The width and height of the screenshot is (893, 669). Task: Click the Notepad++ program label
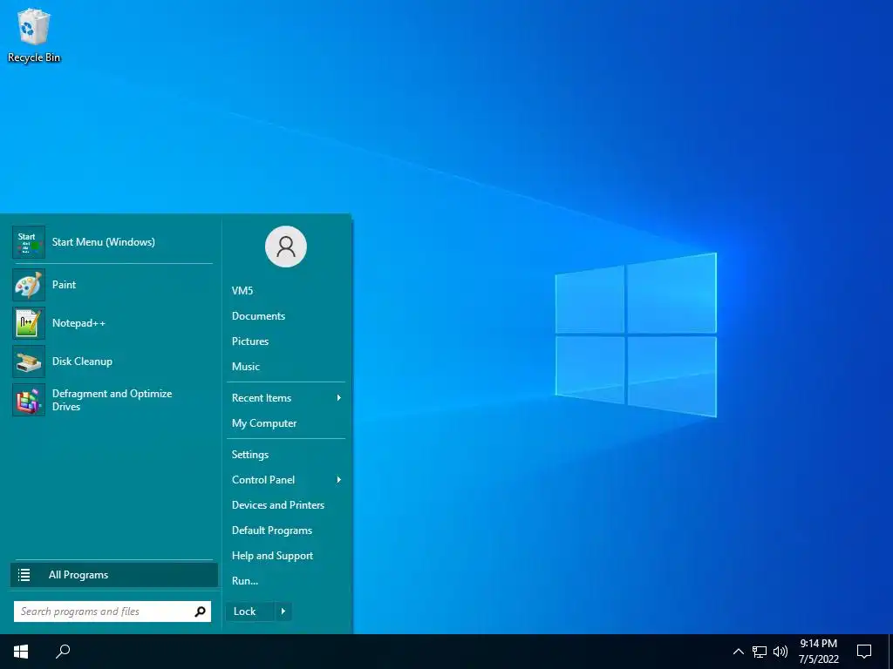click(x=78, y=323)
